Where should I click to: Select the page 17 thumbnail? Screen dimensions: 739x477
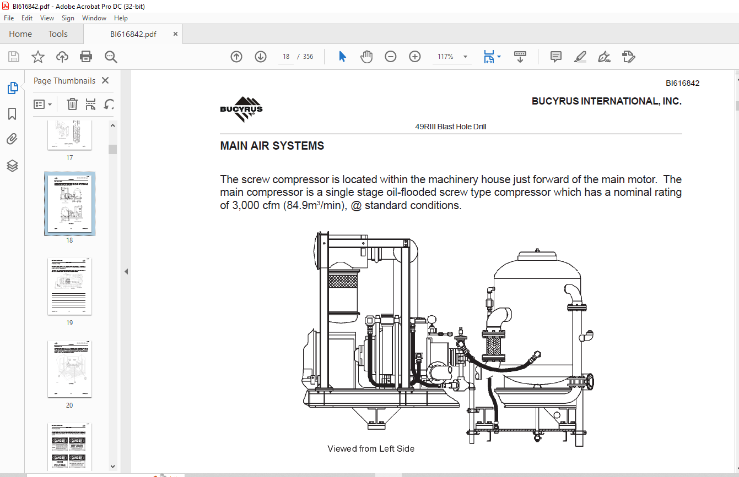coord(69,135)
